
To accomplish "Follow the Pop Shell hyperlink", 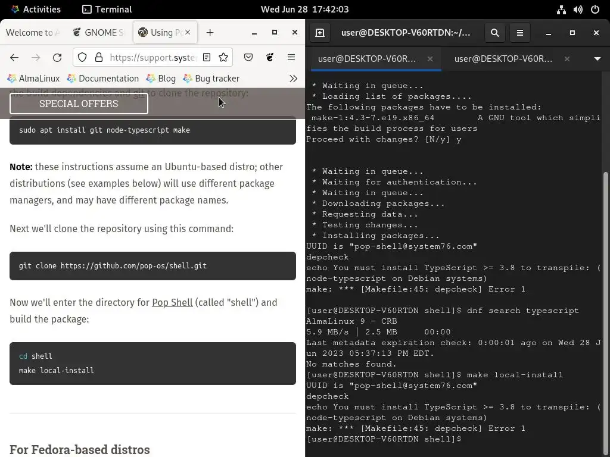I will click(x=172, y=302).
